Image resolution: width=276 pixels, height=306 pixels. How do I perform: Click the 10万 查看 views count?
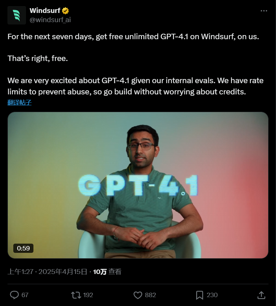pos(107,272)
